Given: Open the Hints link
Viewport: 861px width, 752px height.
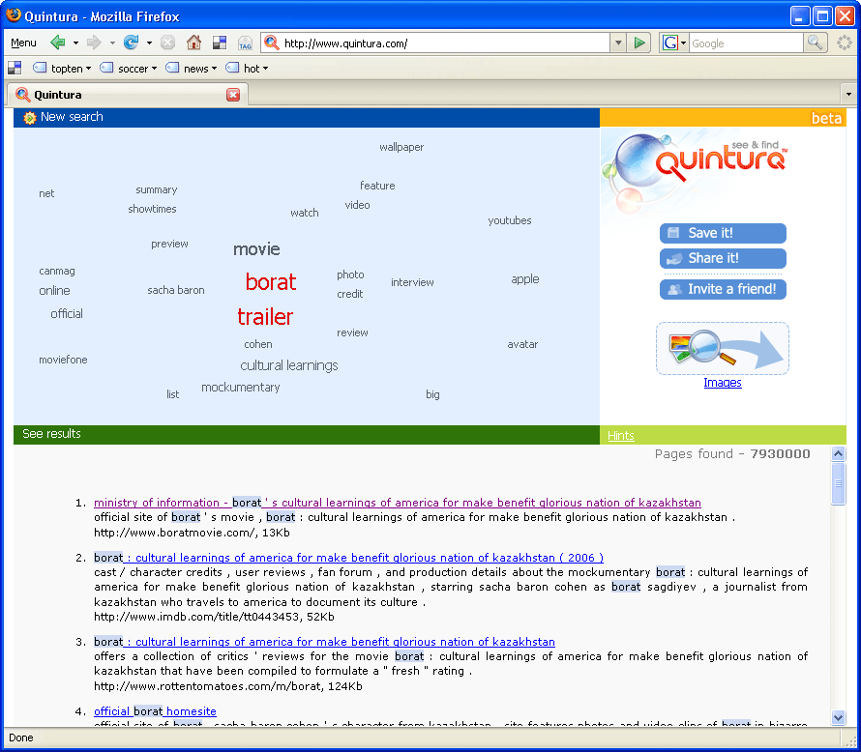Looking at the screenshot, I should 621,436.
